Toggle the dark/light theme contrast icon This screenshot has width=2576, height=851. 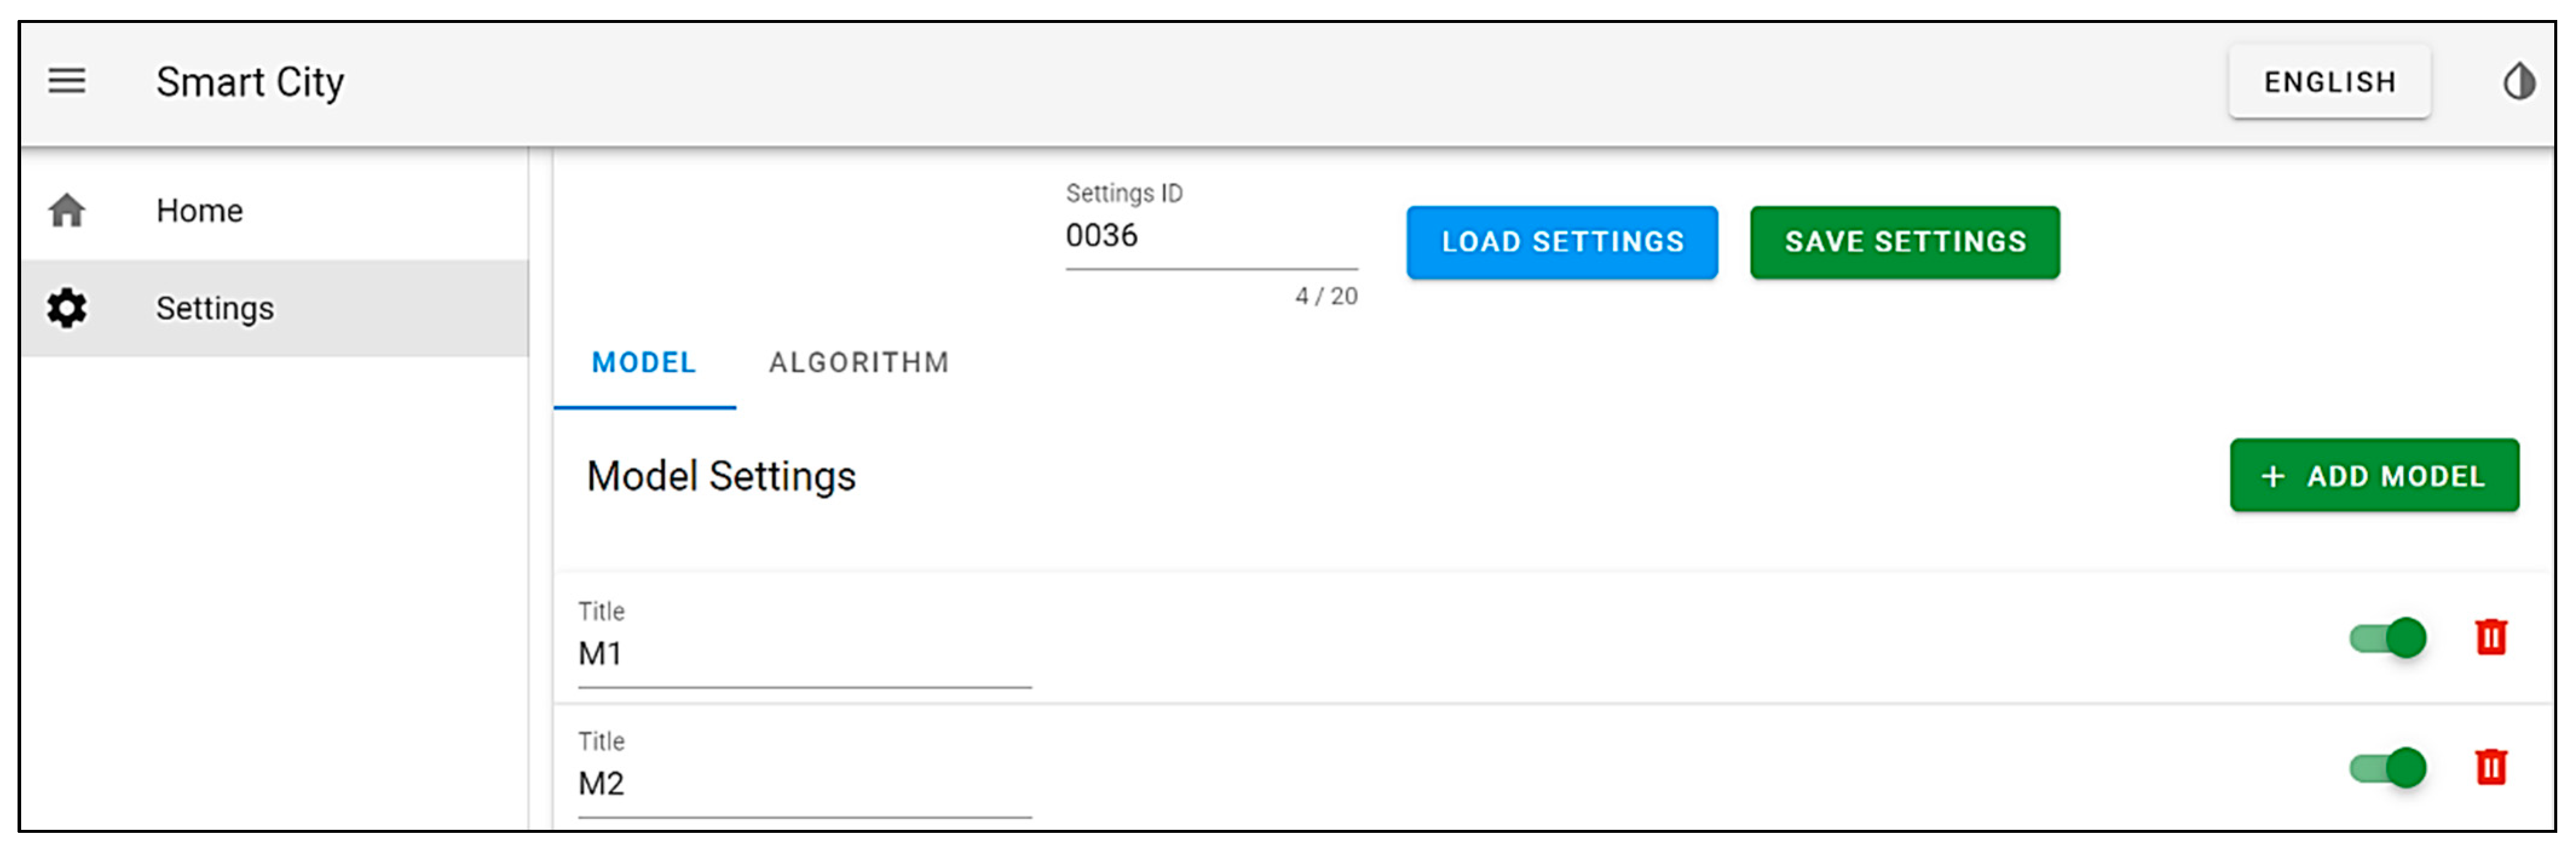tap(2519, 81)
